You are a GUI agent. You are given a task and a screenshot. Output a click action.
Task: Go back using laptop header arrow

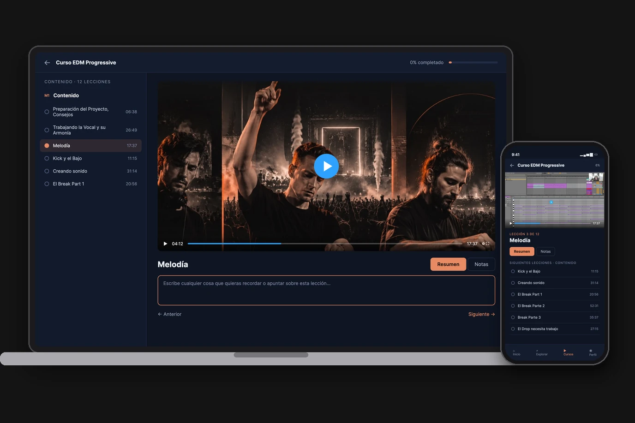point(47,63)
